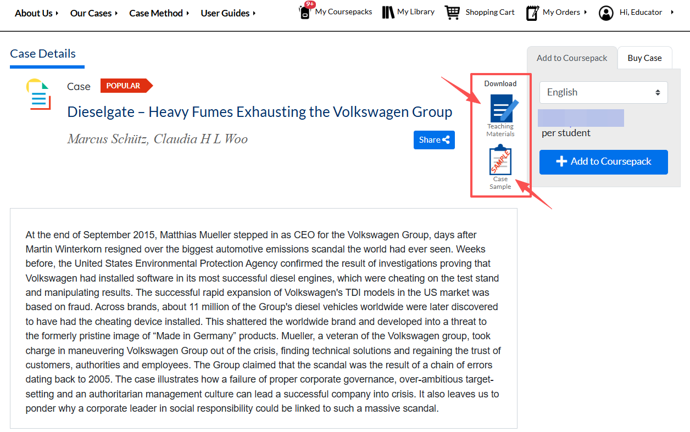
Task: Click the blue Share button
Action: click(434, 140)
